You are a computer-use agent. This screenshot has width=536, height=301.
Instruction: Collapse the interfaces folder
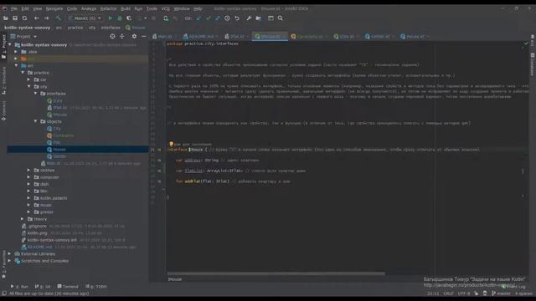(x=35, y=93)
